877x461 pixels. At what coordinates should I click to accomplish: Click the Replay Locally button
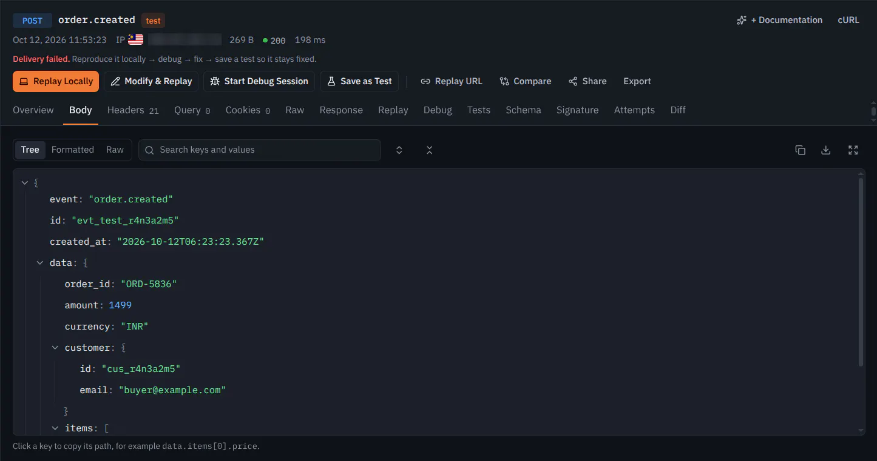[56, 81]
